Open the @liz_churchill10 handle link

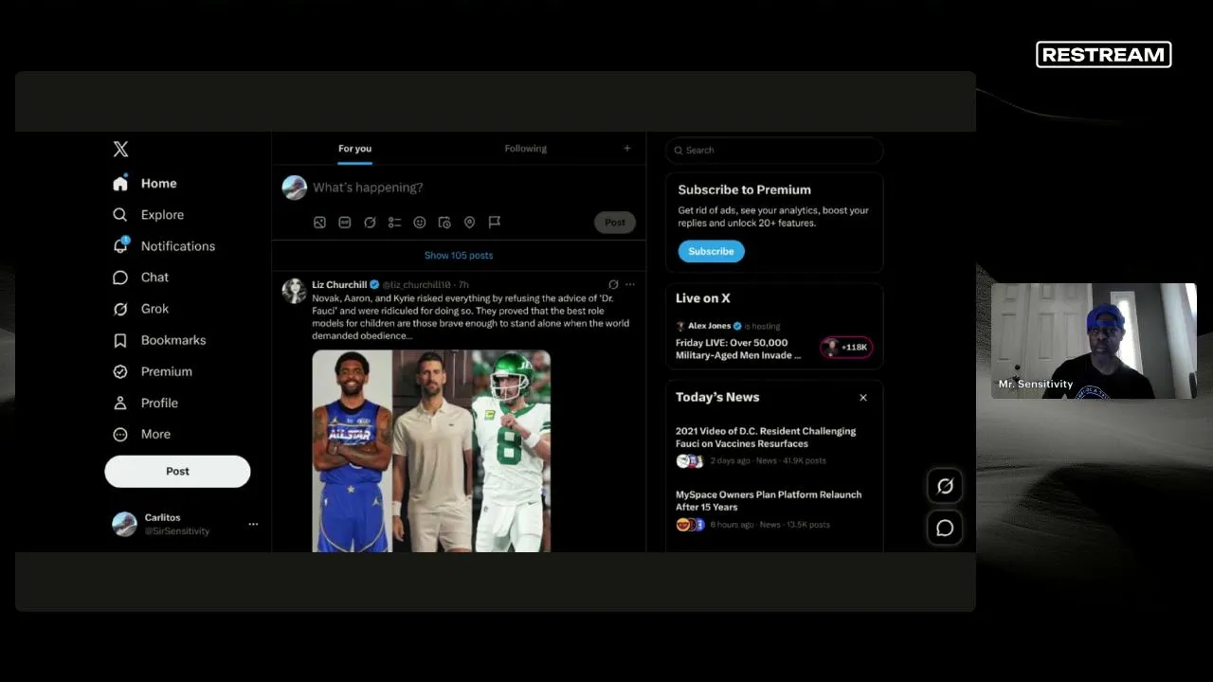pyautogui.click(x=416, y=284)
